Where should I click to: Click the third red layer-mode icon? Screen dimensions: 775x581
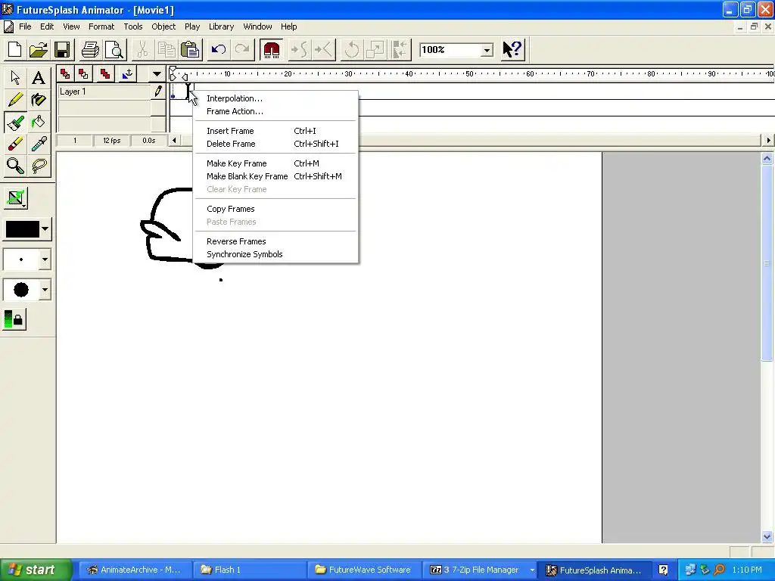point(104,74)
